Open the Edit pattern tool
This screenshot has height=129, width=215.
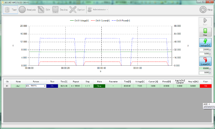point(44,10)
